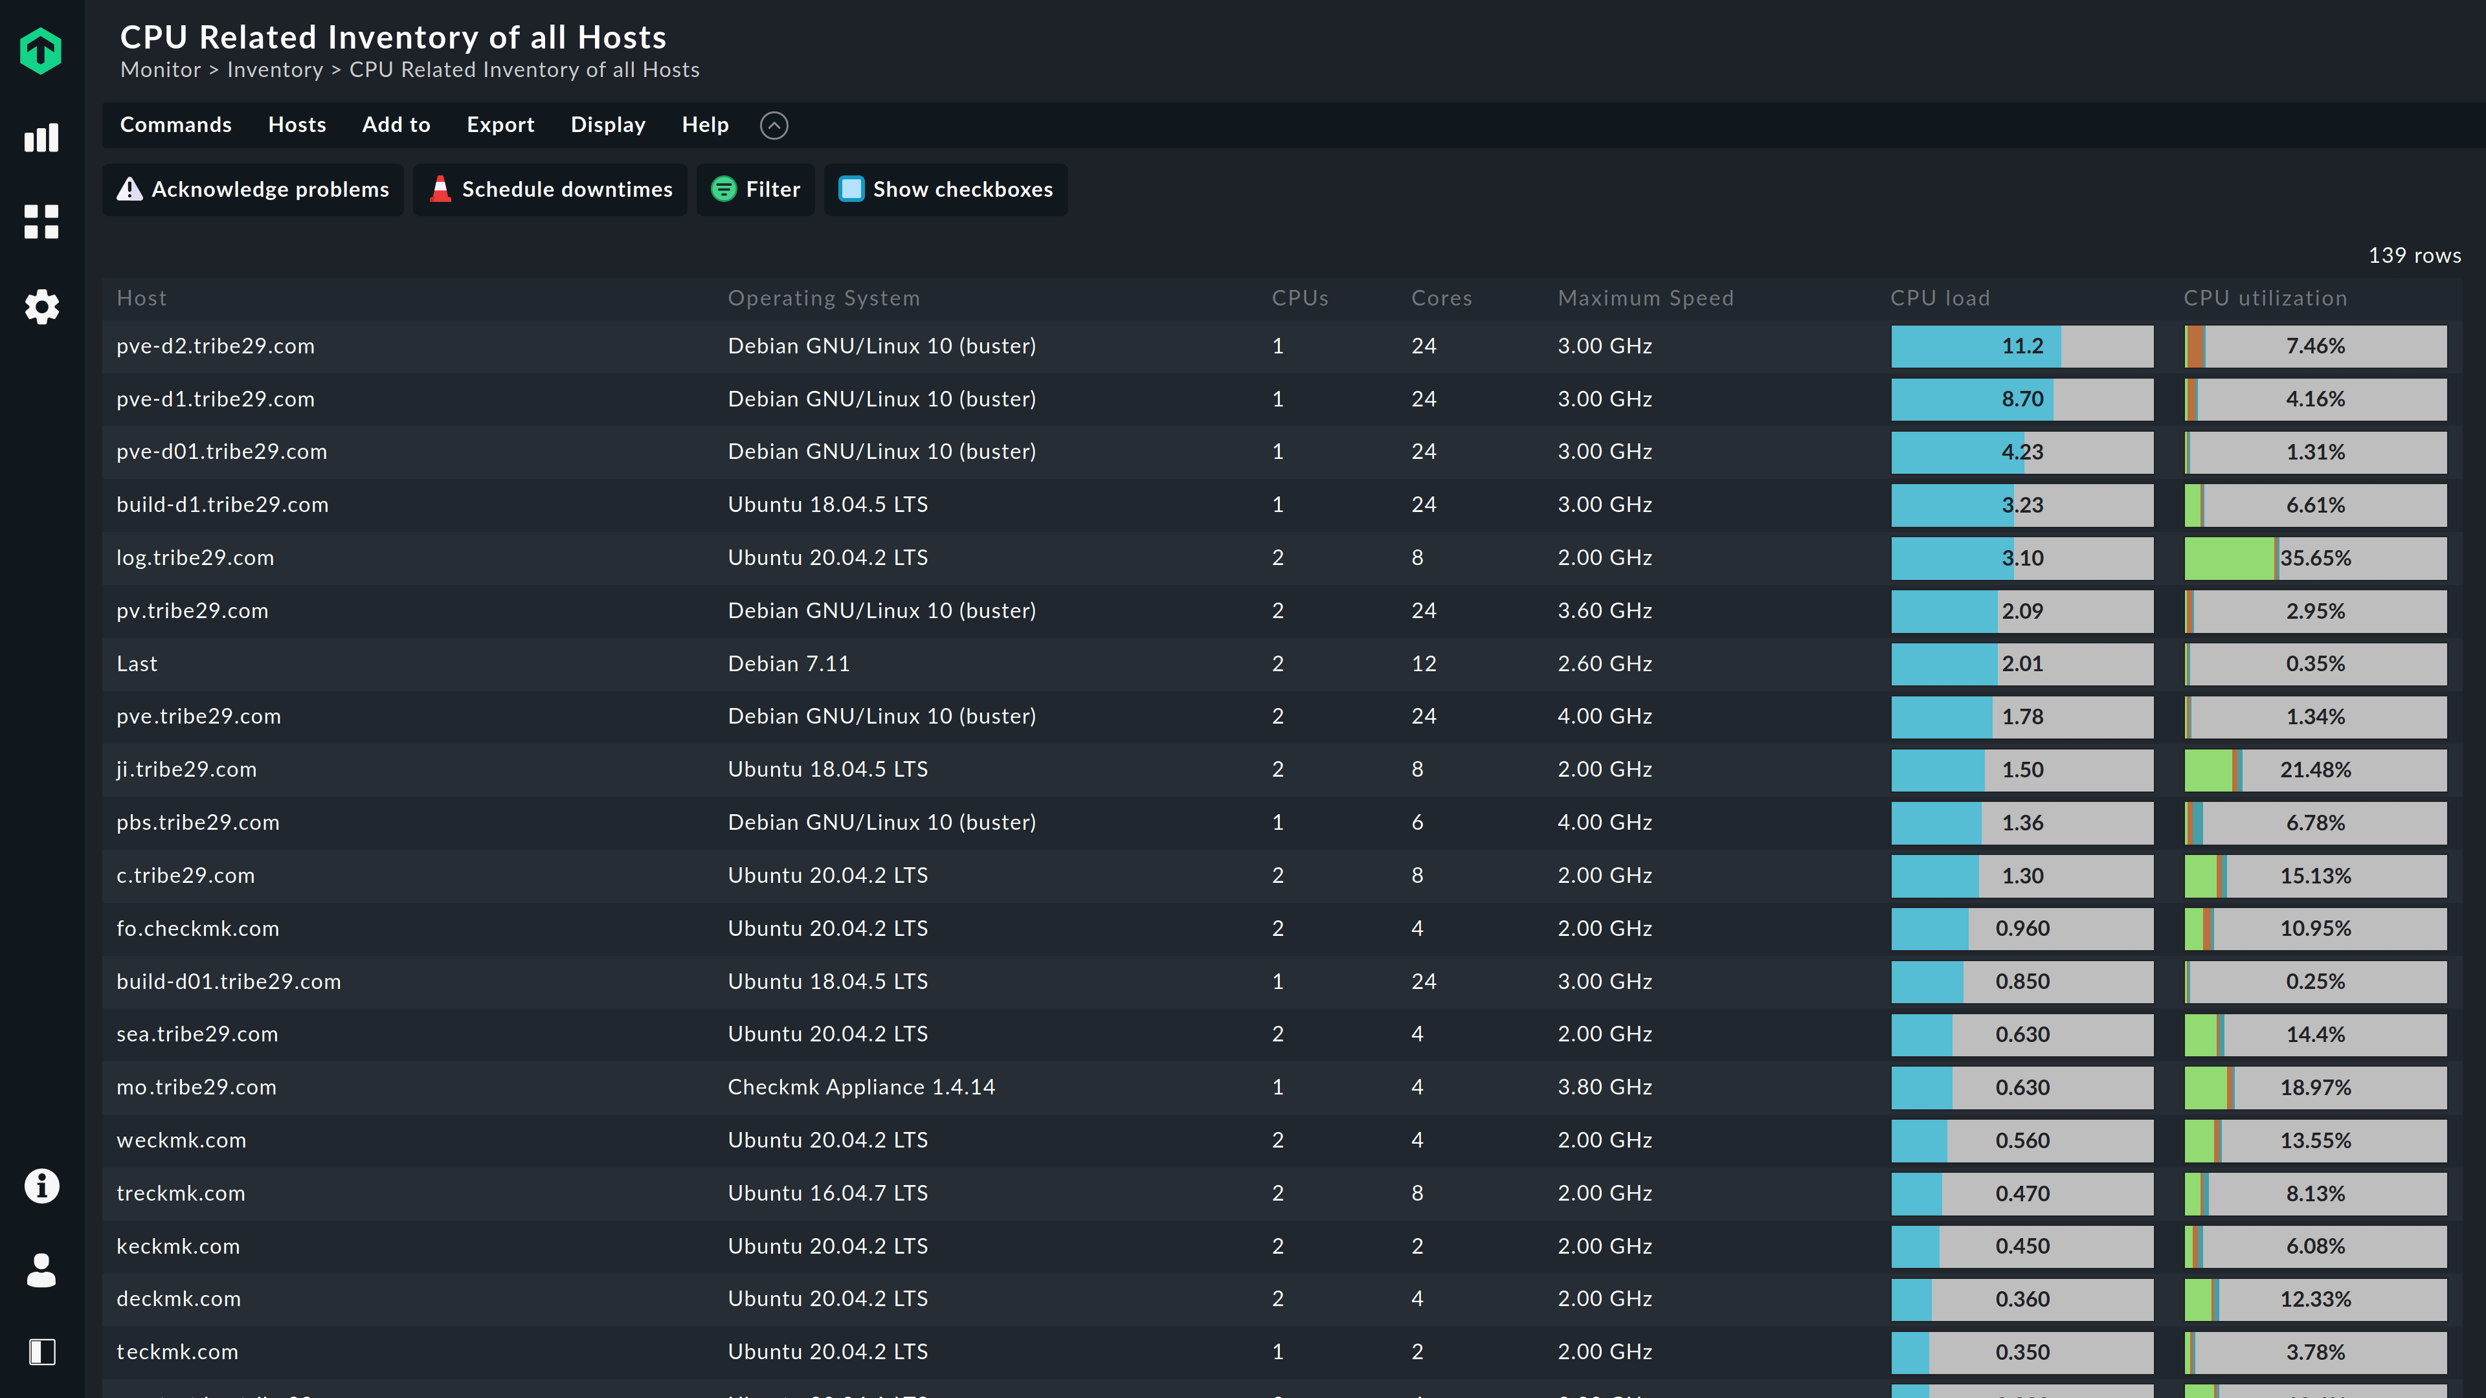Open host pve.tribe29.com

click(199, 716)
